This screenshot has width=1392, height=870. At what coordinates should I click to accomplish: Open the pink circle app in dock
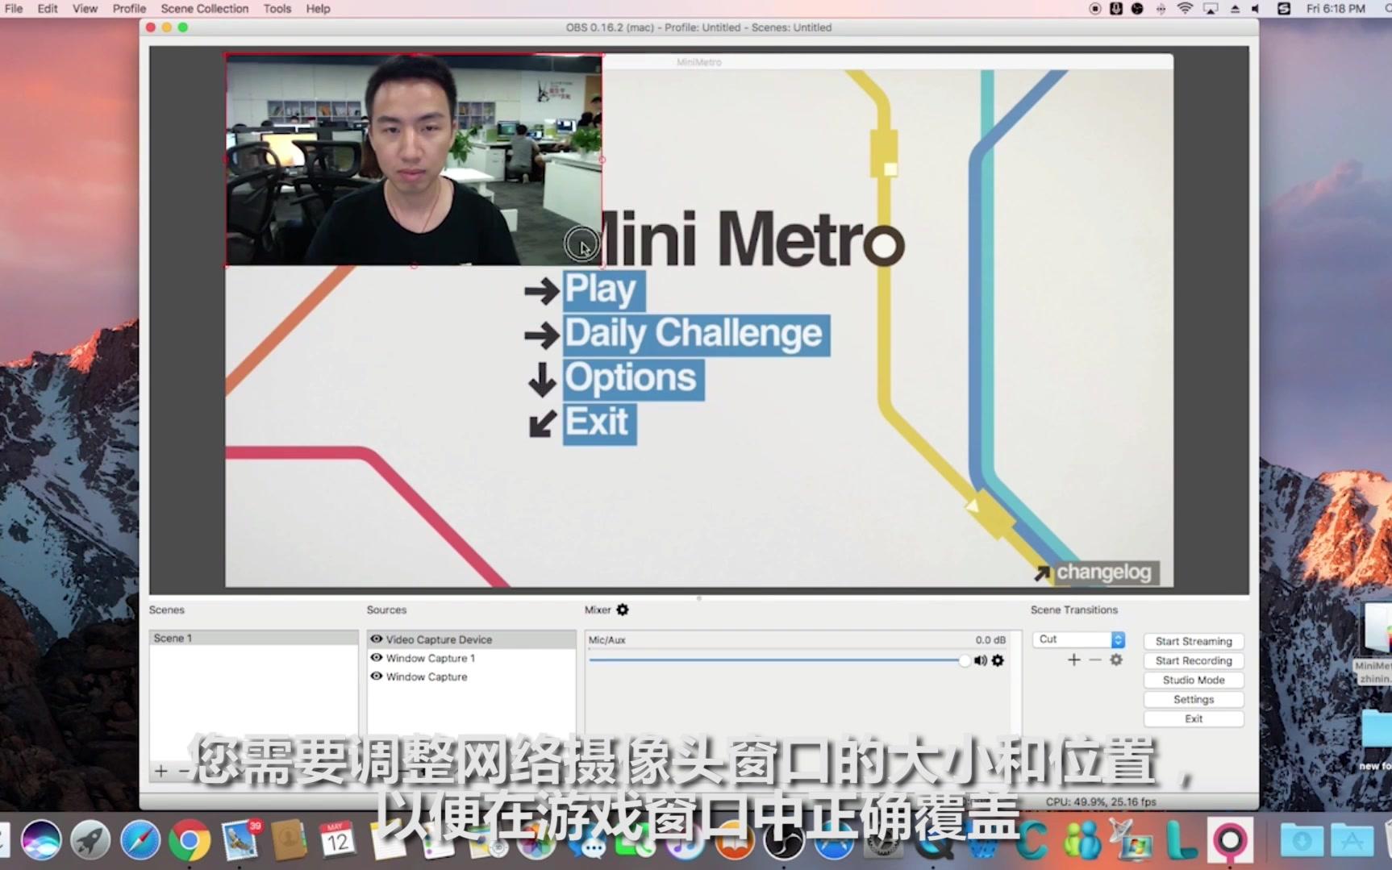click(1230, 841)
